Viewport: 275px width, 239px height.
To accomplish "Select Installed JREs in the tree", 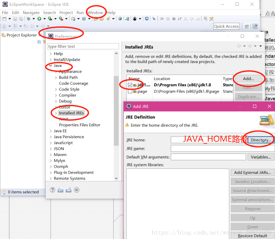I will [71, 113].
